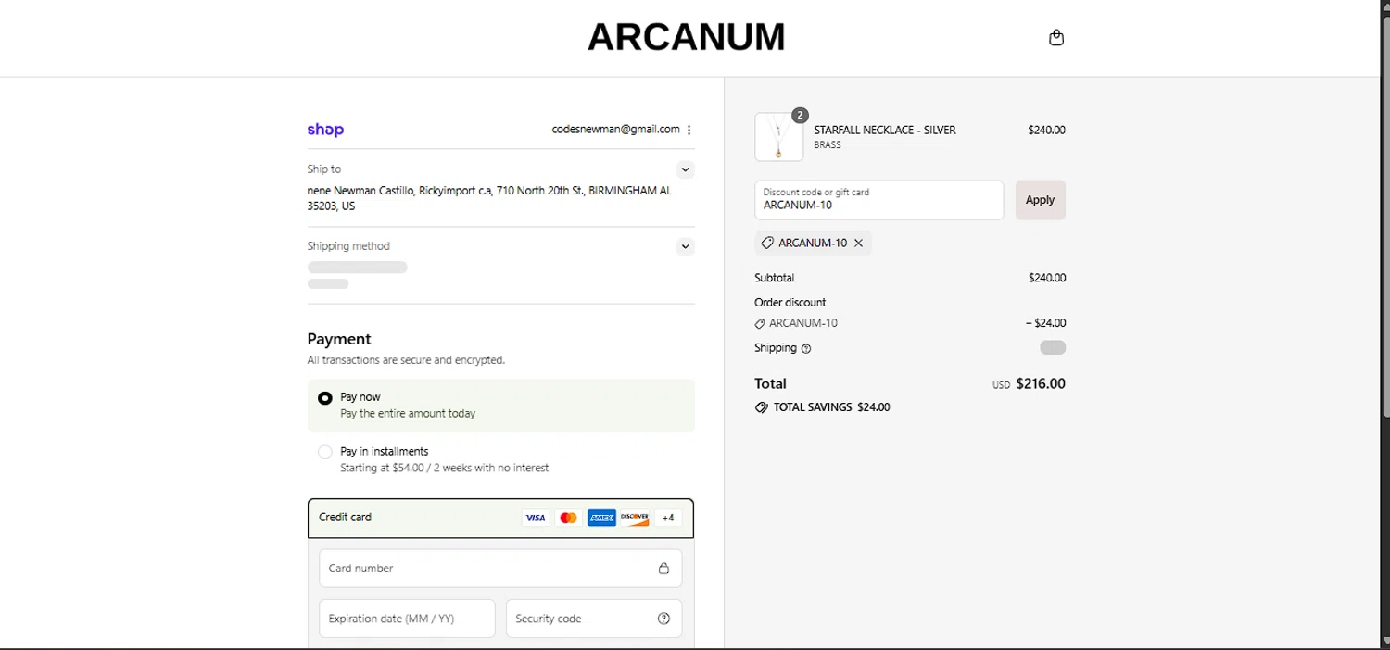This screenshot has height=650, width=1390.
Task: Click the Credit card payment header
Action: pos(500,518)
